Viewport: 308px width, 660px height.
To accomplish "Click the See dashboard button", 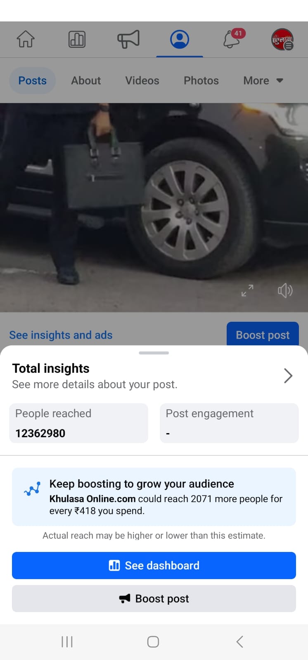I will coord(154,566).
